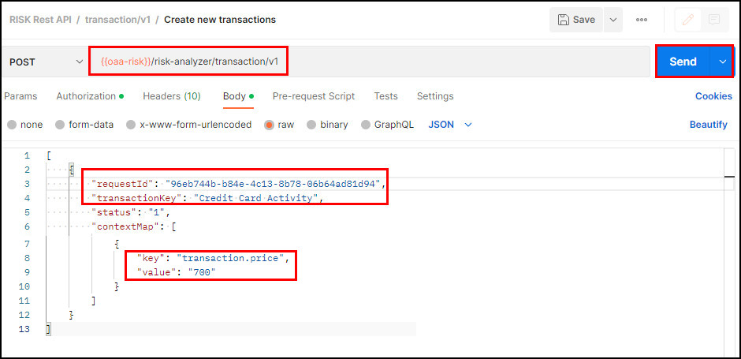
Task: Click the pencil edit icon
Action: click(x=688, y=20)
